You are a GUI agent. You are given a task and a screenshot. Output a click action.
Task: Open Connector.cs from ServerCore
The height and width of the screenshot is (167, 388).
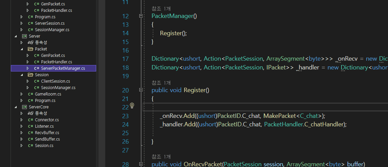click(47, 120)
